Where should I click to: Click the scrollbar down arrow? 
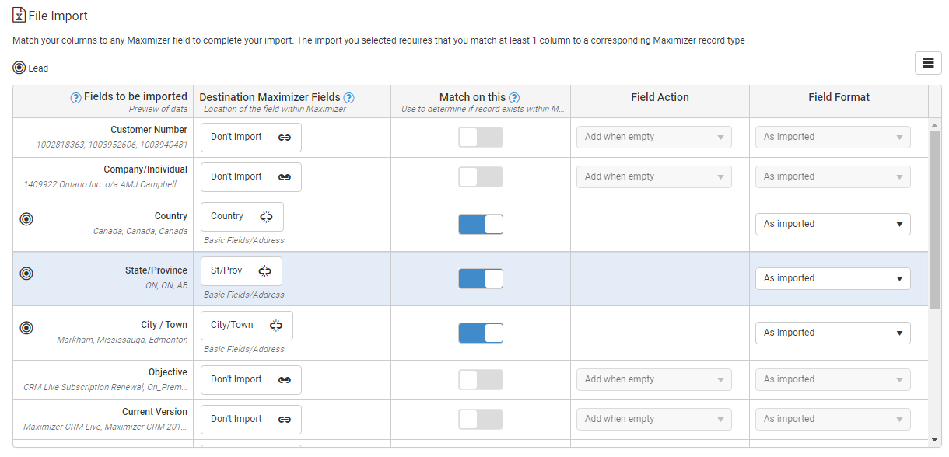coord(935,440)
